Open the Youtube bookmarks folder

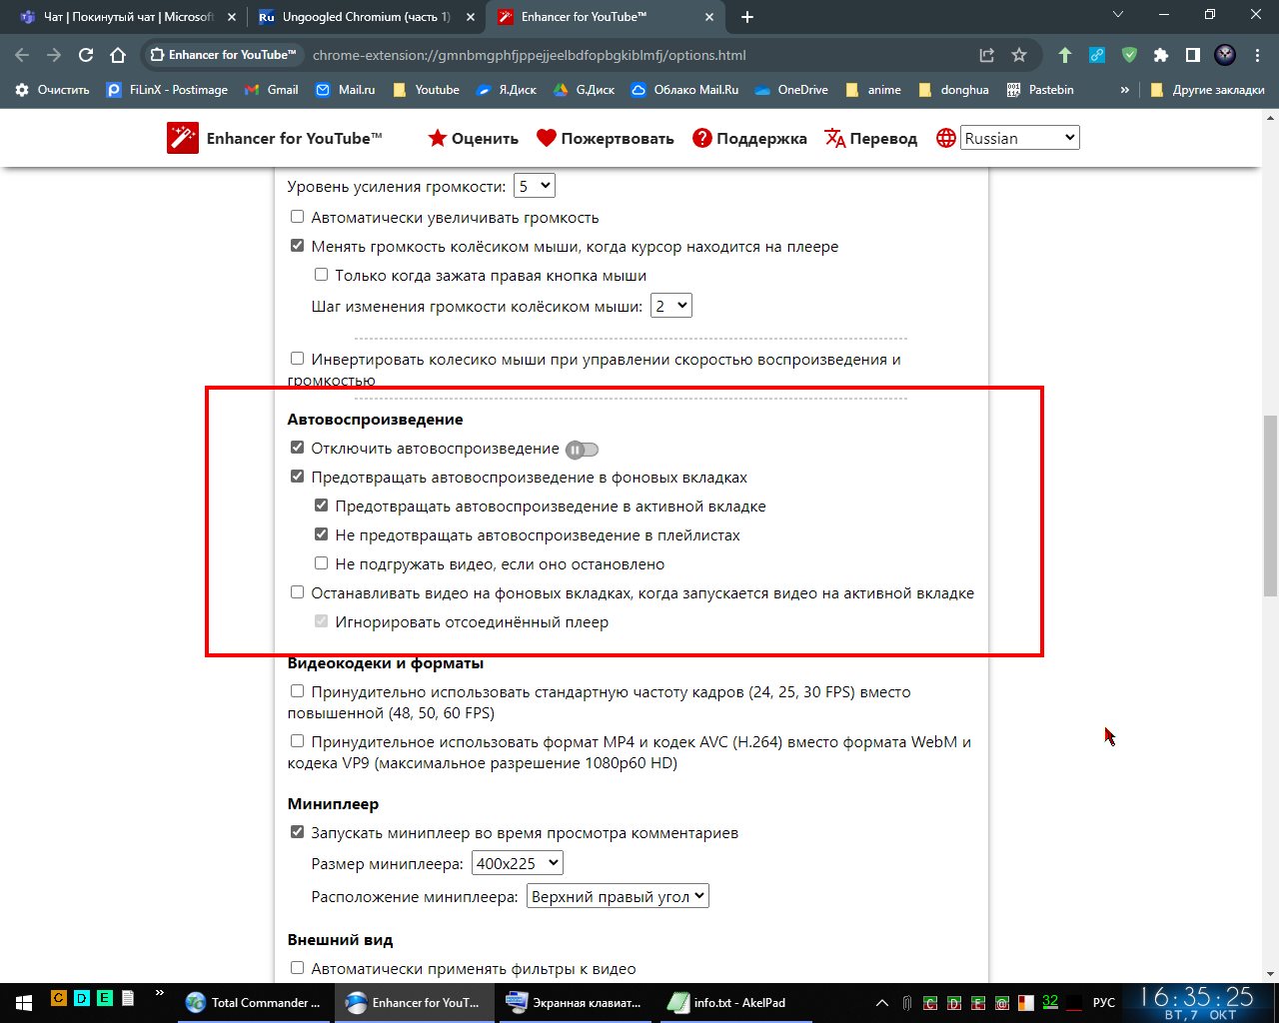pyautogui.click(x=427, y=90)
